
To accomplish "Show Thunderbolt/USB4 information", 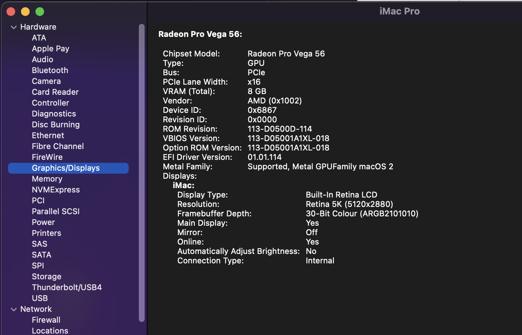I will (67, 287).
